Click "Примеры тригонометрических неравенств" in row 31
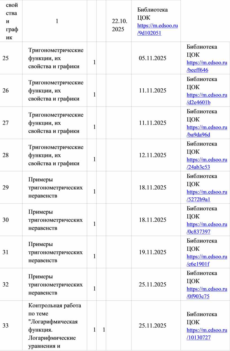The width and height of the screenshot is (230, 351). (56, 252)
